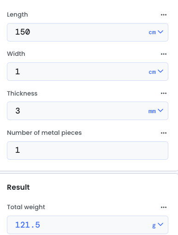Open the Length field's more options menu

click(x=164, y=15)
